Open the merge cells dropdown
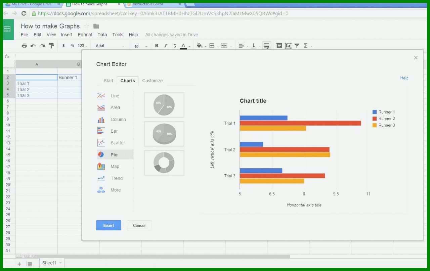Viewport: 430px width, 271px height. (x=226, y=46)
